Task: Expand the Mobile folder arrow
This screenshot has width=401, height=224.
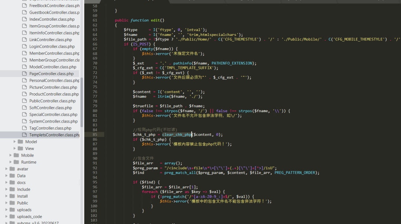Action: coord(10,155)
